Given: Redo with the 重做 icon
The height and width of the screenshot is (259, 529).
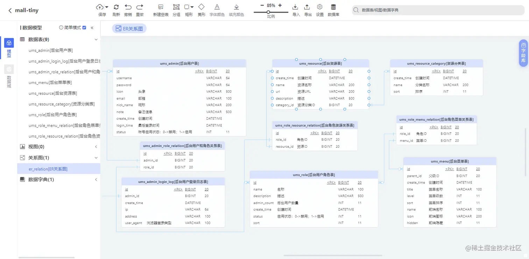Looking at the screenshot, I should tap(140, 7).
